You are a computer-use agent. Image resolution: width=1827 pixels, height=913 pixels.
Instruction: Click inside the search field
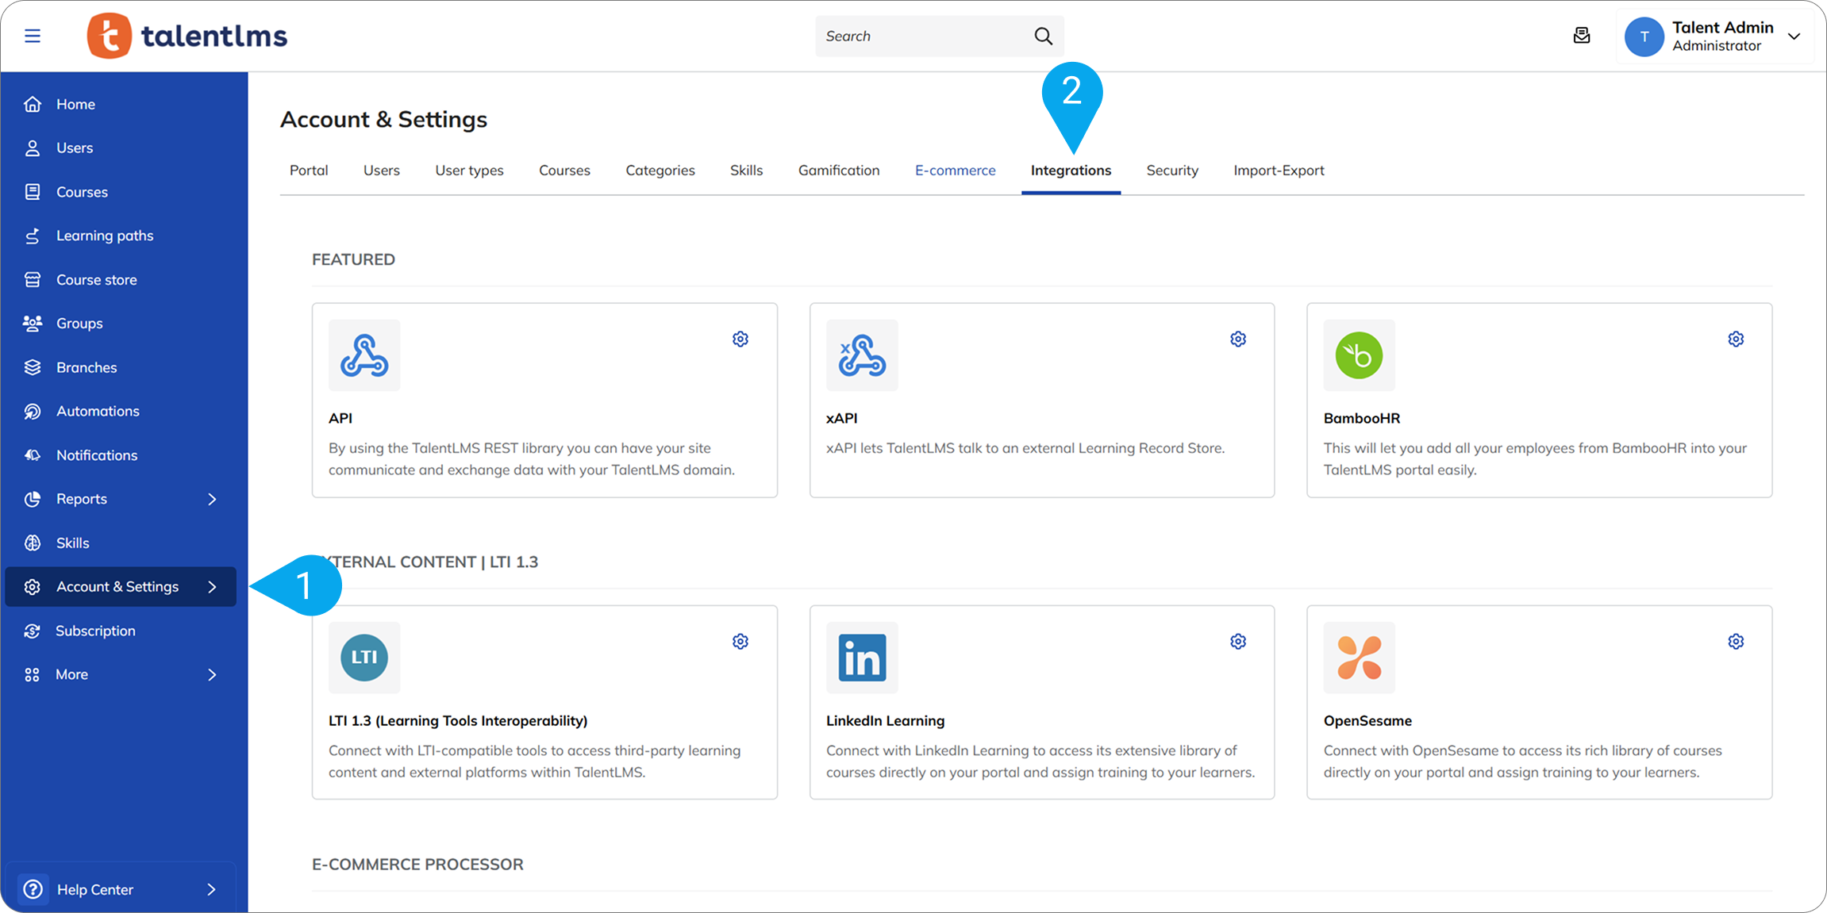coord(913,36)
